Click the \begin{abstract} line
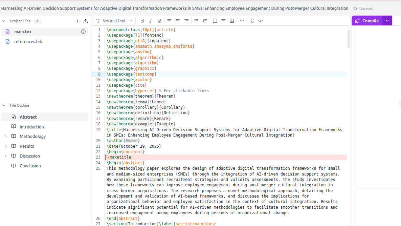401x226 pixels. [x=125, y=163]
